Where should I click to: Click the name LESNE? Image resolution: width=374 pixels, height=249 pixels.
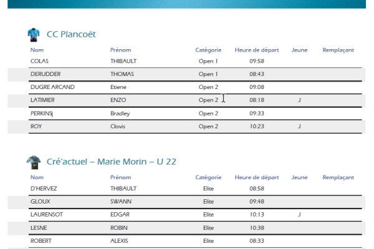coord(39,228)
